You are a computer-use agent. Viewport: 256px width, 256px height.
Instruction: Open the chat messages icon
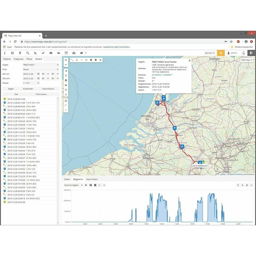click(82, 53)
